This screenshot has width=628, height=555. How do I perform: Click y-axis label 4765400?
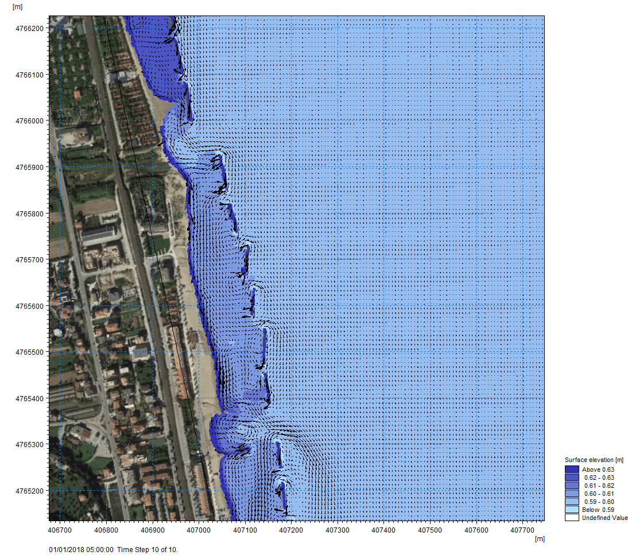tap(29, 399)
